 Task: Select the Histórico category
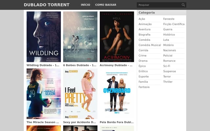pos(169,35)
